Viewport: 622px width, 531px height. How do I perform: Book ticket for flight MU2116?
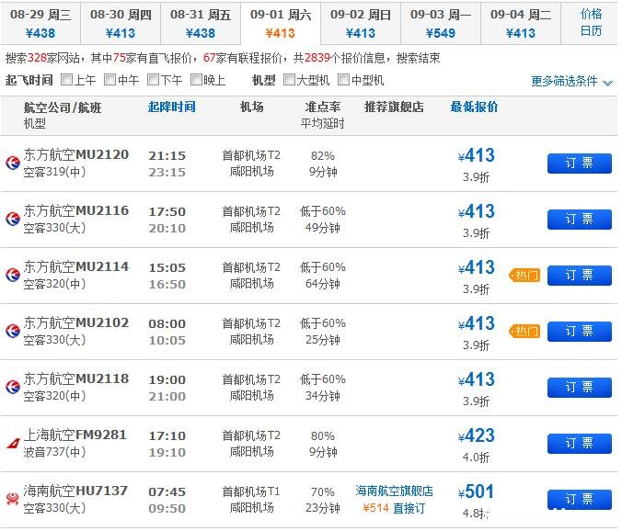(579, 219)
